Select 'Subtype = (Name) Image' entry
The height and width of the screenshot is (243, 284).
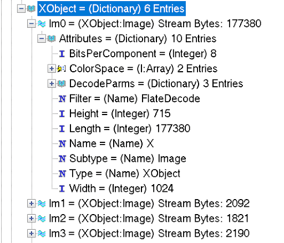[128, 159]
